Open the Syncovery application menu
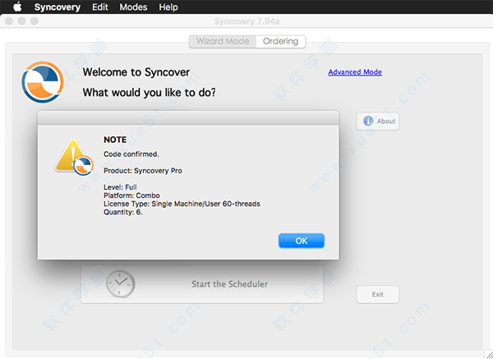493x359 pixels. 58,7
